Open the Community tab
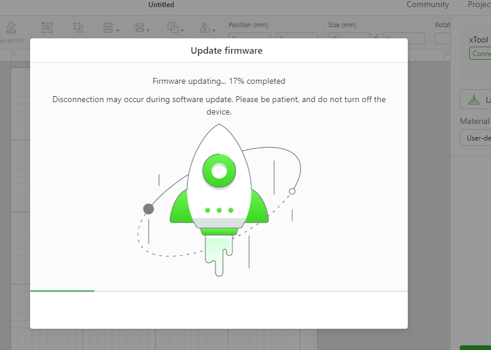The image size is (491, 350). (x=428, y=5)
